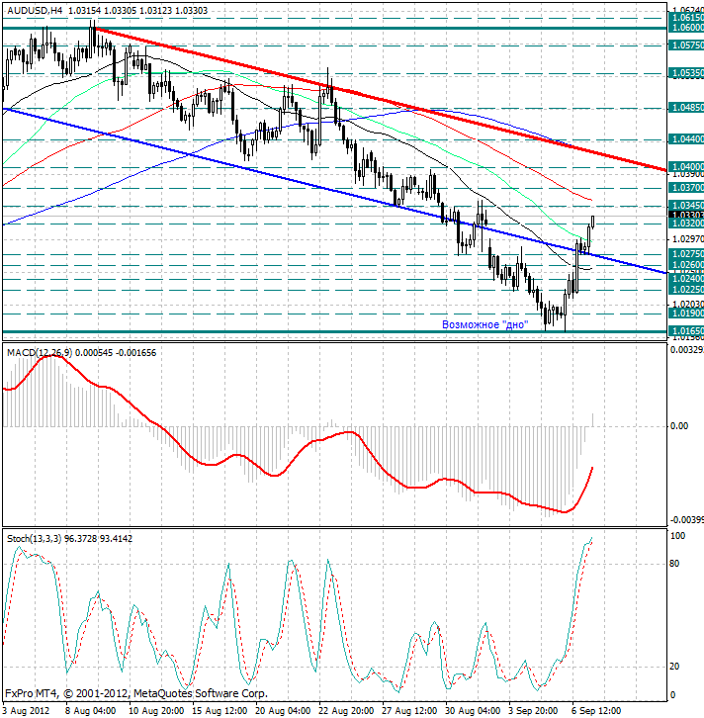Viewport: 704px width, 718px height.
Task: Select the 1.0600 price level label
Action: (x=685, y=29)
